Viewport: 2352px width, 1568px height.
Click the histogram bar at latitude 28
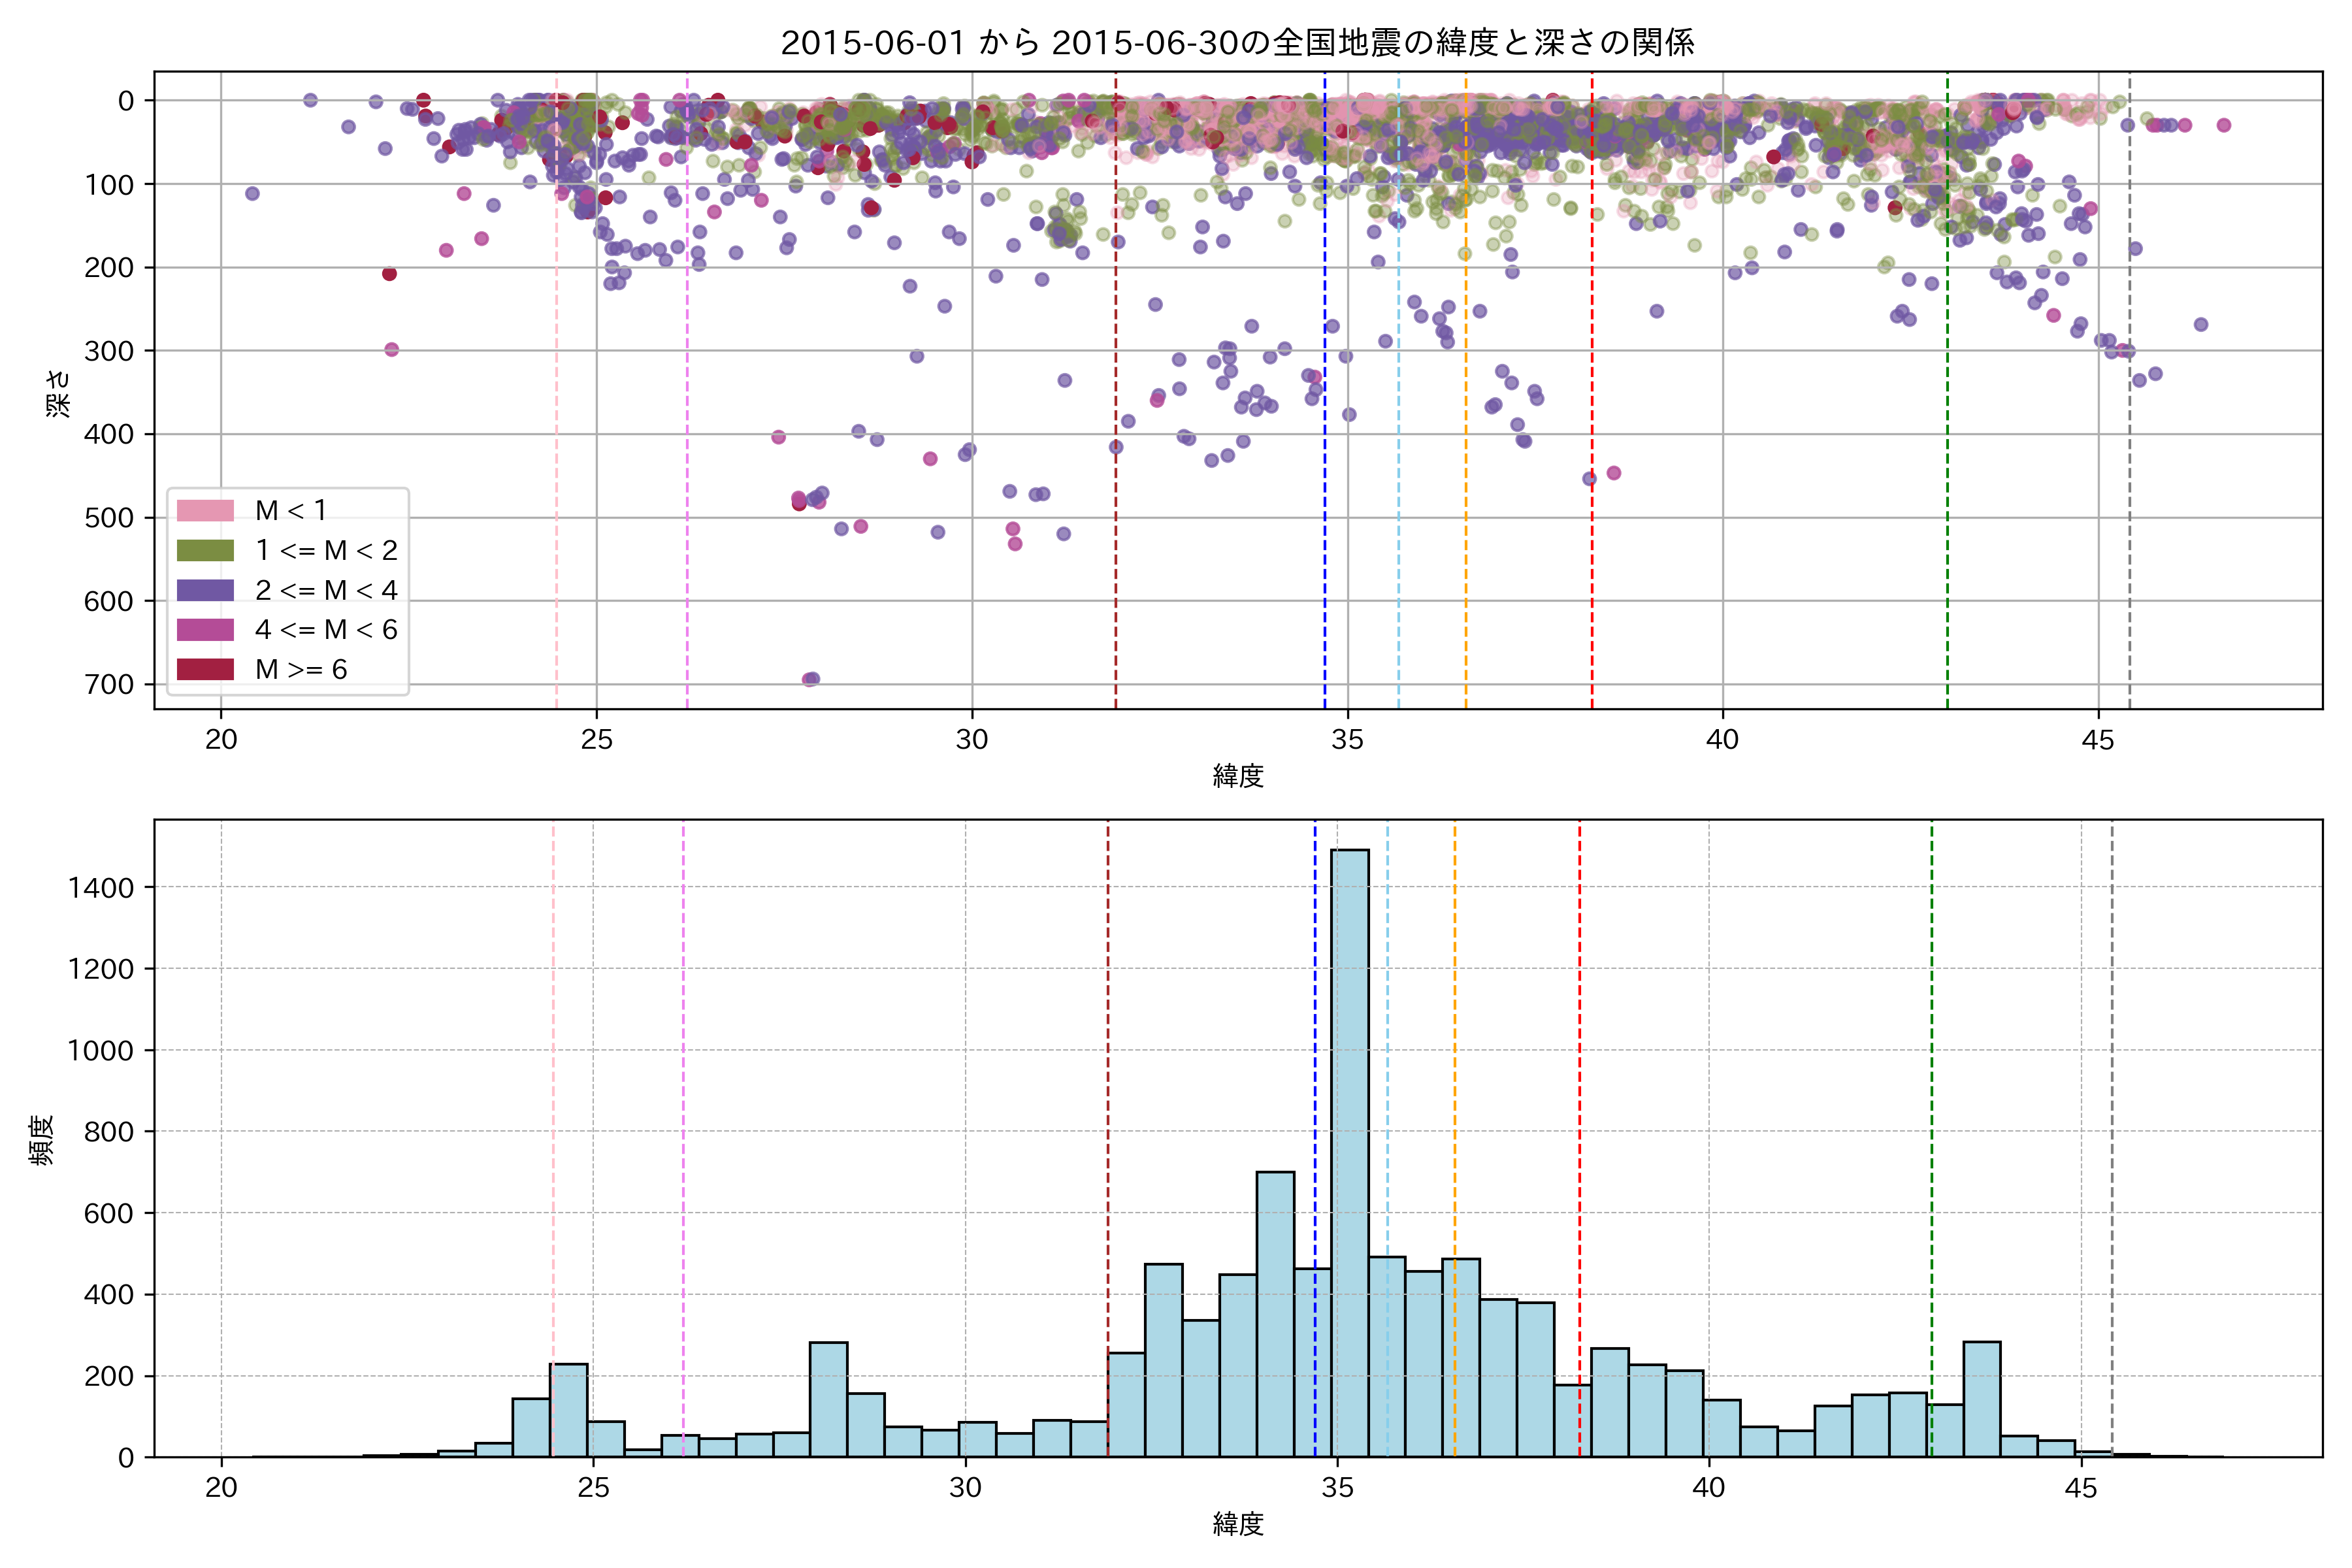click(x=828, y=1400)
